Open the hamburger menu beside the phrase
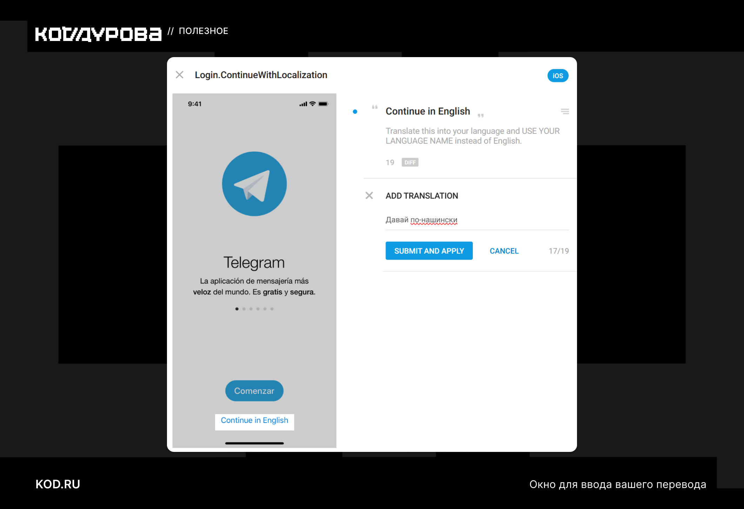 [565, 111]
